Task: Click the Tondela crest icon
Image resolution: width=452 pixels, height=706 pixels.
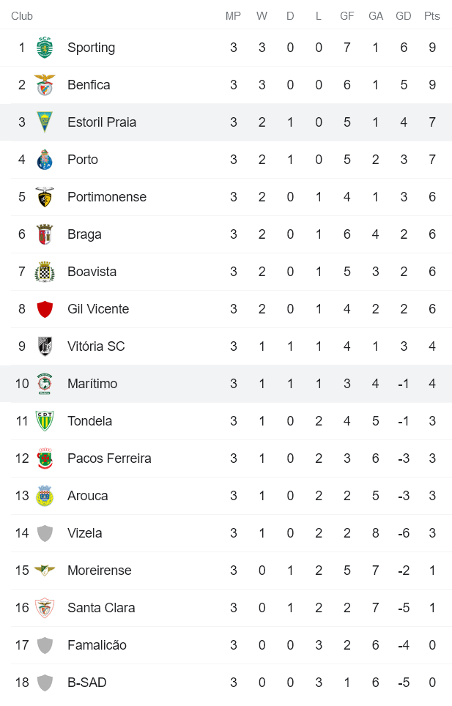Action: 45,421
